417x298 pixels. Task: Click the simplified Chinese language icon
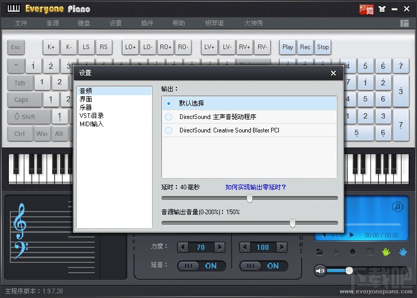(366, 8)
